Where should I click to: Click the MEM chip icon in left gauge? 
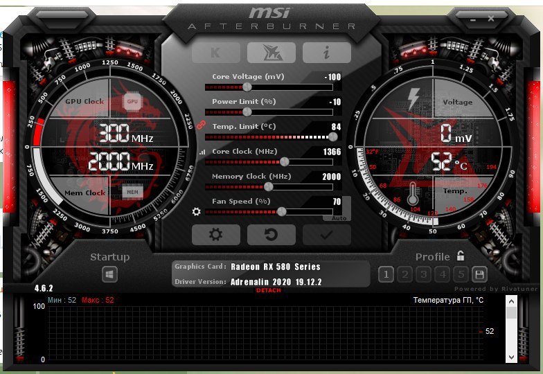132,193
